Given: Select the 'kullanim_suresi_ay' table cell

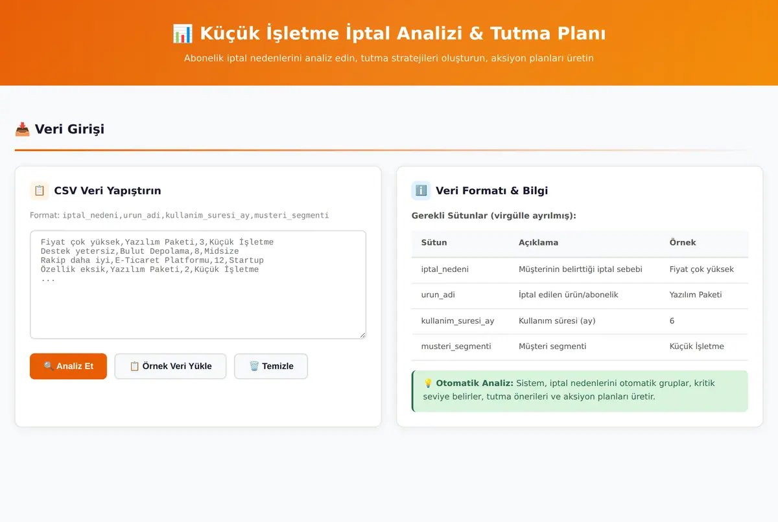Looking at the screenshot, I should (x=460, y=321).
